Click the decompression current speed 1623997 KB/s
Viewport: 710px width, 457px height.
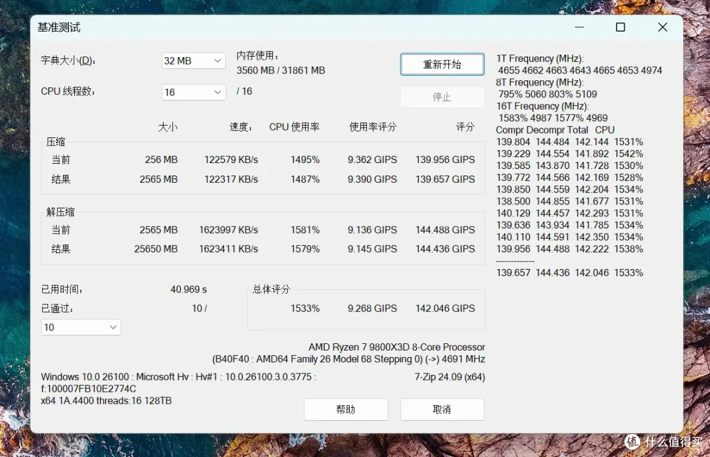click(229, 229)
